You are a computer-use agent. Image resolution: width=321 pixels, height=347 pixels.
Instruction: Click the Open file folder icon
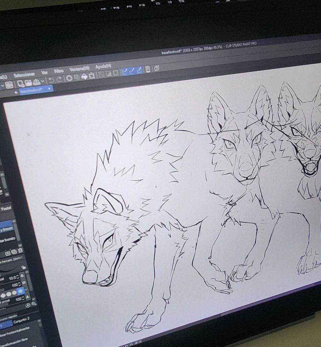(28, 83)
